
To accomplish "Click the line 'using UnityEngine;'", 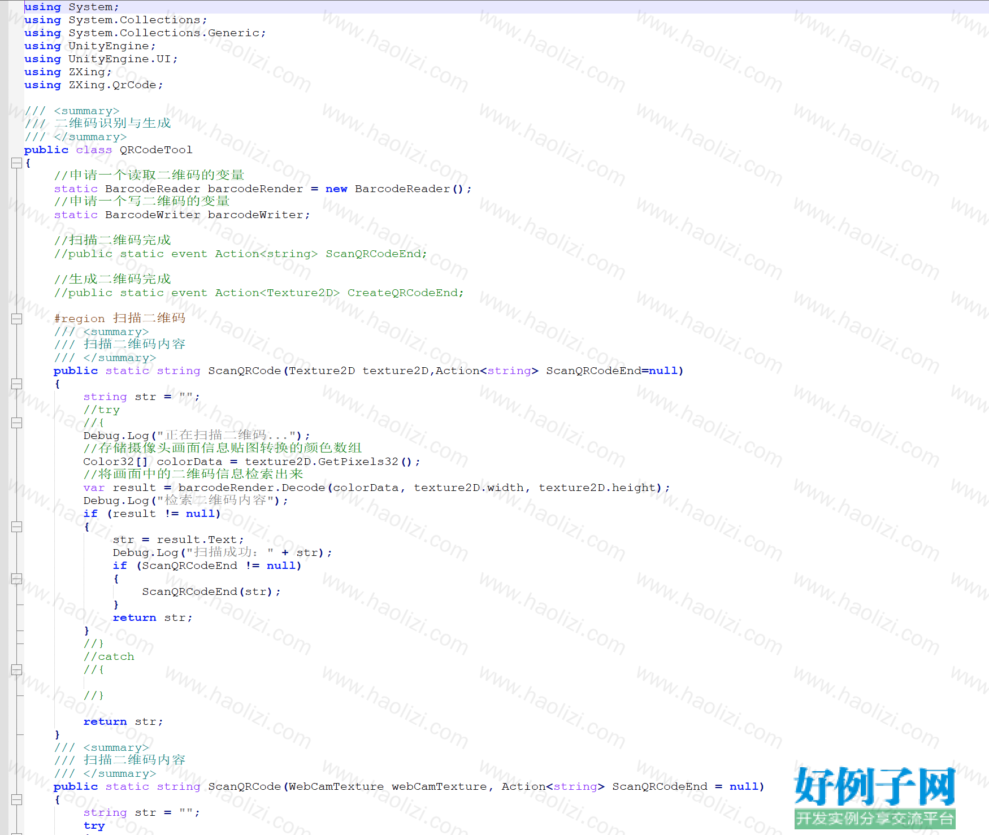I will pos(90,46).
